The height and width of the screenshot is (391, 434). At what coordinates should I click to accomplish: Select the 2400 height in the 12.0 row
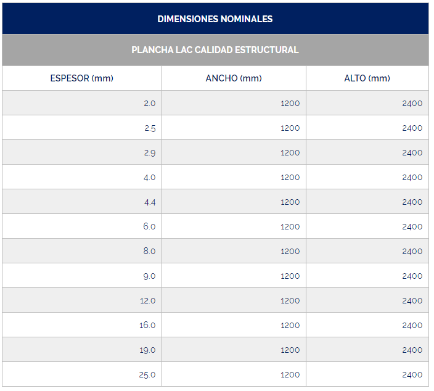(412, 300)
